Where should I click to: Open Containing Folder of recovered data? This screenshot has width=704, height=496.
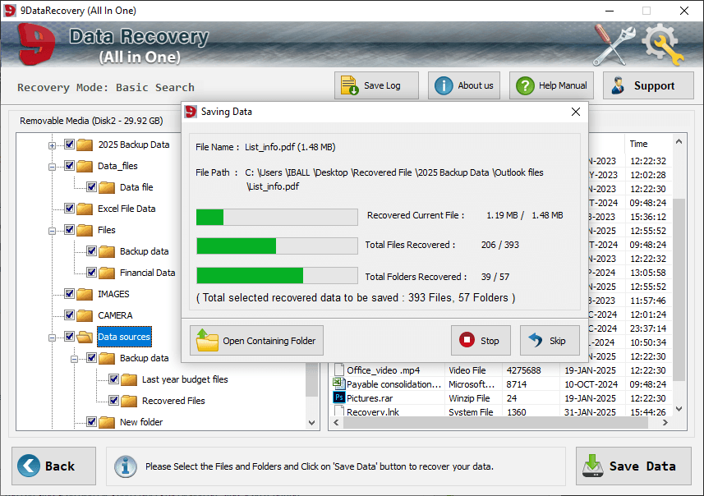coord(256,341)
